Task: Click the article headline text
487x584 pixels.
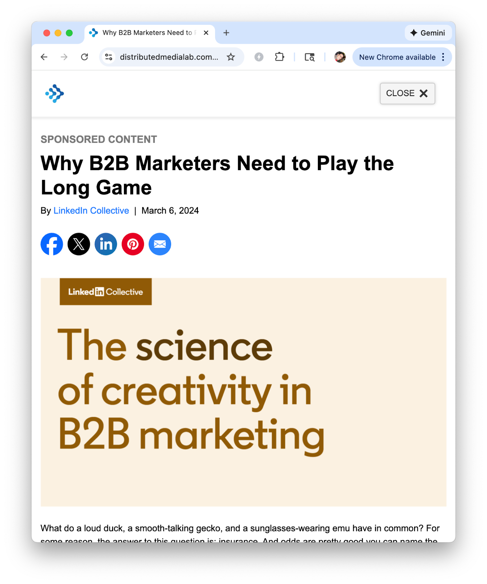Action: [x=217, y=175]
